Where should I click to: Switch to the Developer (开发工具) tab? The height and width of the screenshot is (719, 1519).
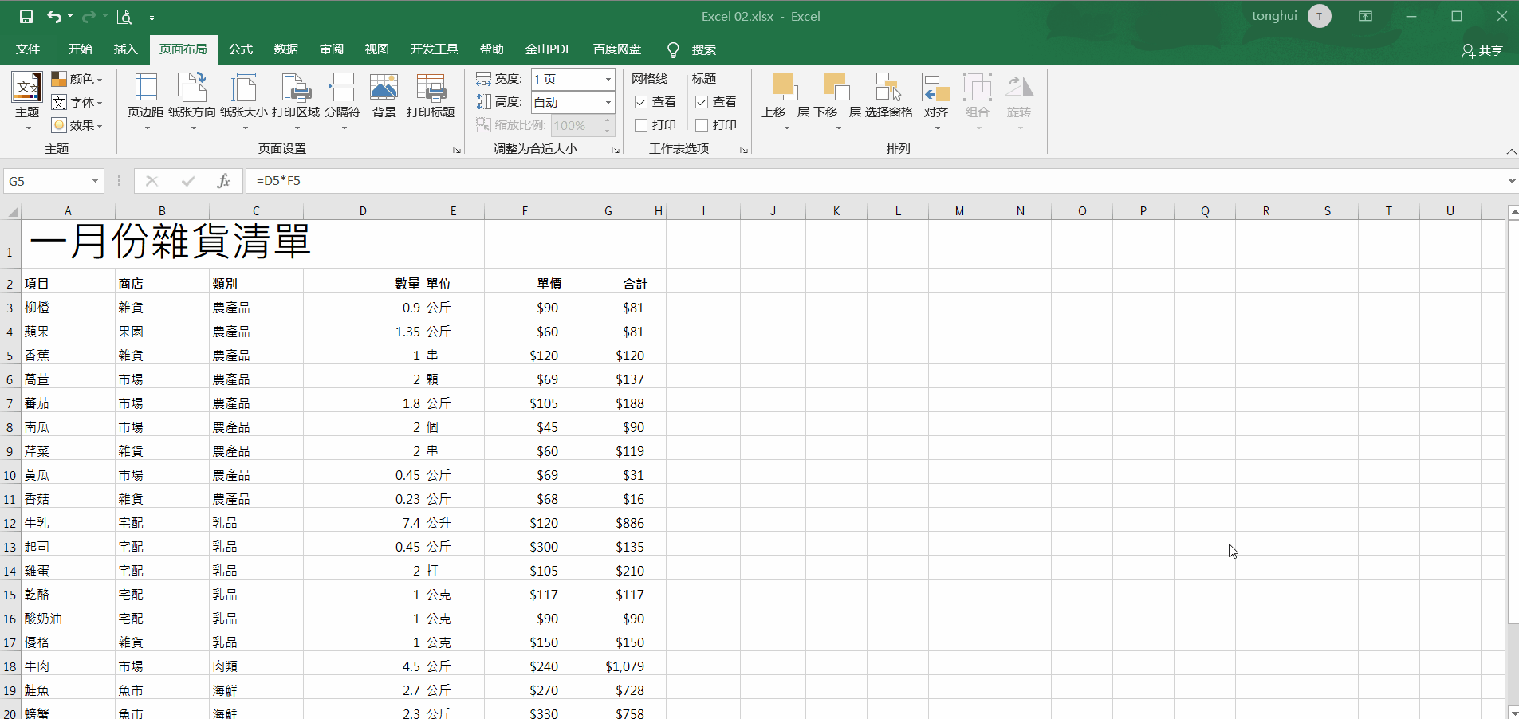[435, 49]
